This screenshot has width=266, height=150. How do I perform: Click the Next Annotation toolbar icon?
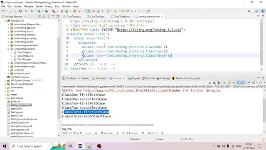108,11
